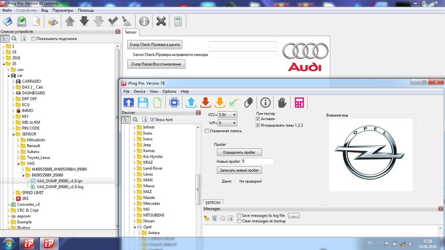Viewport: 445px width, 250px height.
Task: Click the folder-chip icon in Version 85 toolbar
Action: click(53, 21)
